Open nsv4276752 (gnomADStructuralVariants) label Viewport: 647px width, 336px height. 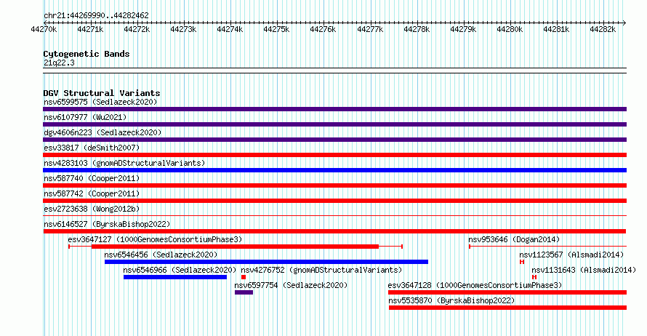click(321, 270)
